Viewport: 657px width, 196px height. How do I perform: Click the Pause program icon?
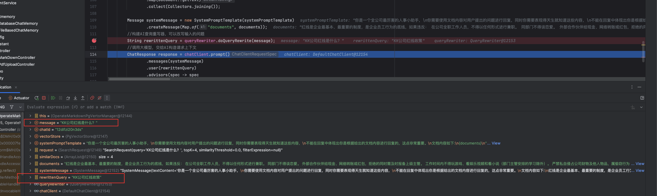pos(61,98)
